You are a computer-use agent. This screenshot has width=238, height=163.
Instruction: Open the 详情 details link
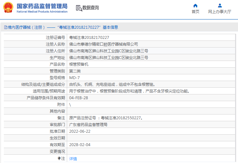73,159
